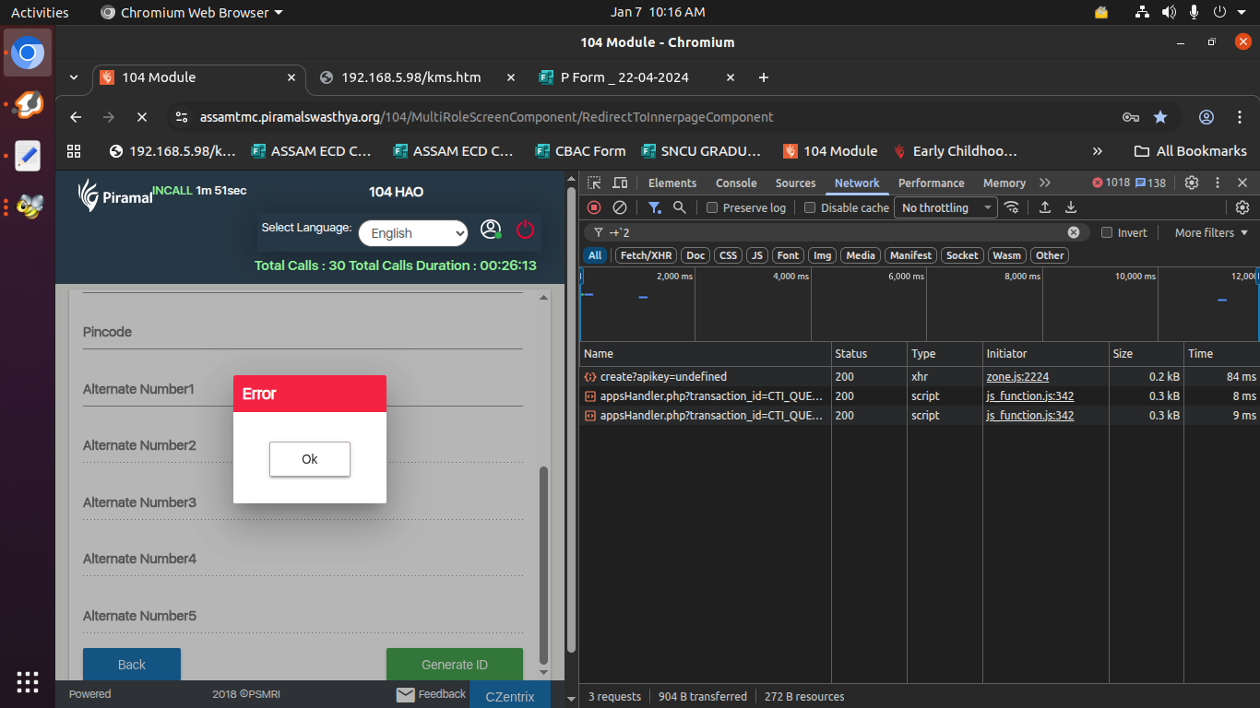Expand the More filters menu
The image size is (1260, 708).
[x=1211, y=232]
